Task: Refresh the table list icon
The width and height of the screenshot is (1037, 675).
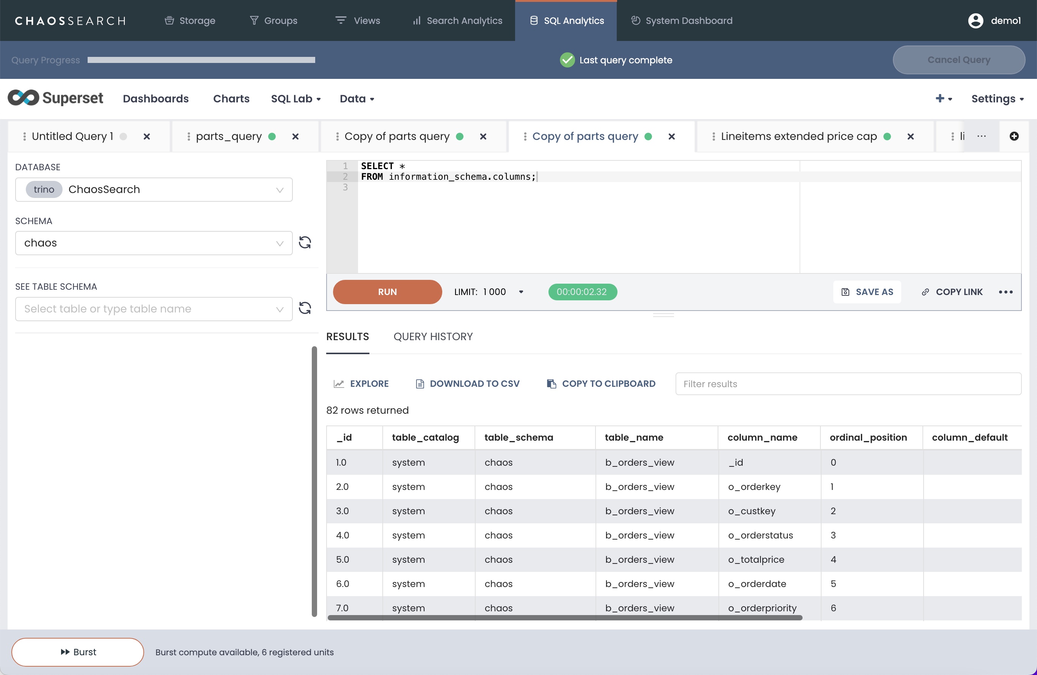Action: [x=305, y=308]
